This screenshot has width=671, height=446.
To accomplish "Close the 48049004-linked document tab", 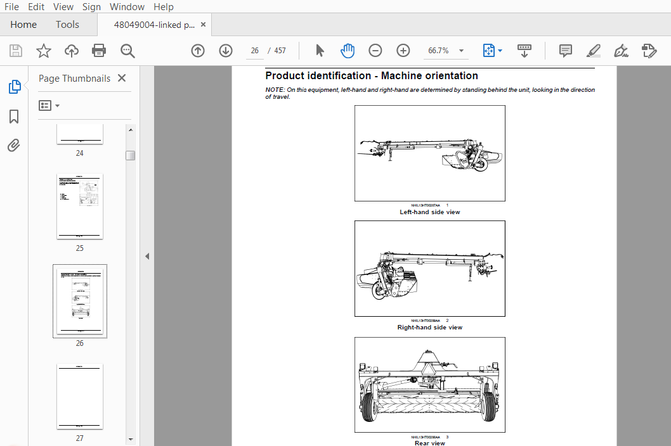I will 204,24.
